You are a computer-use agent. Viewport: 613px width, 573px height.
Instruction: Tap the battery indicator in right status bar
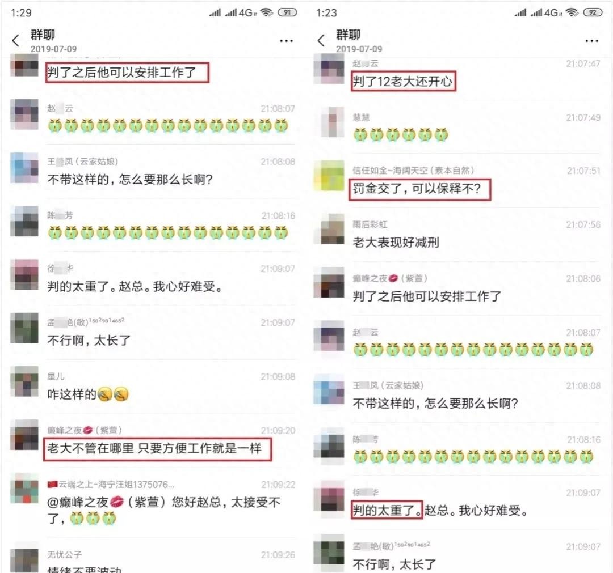point(593,12)
